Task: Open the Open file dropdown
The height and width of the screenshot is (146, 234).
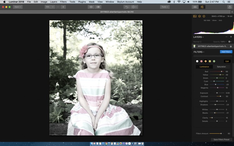Action: 17,7
